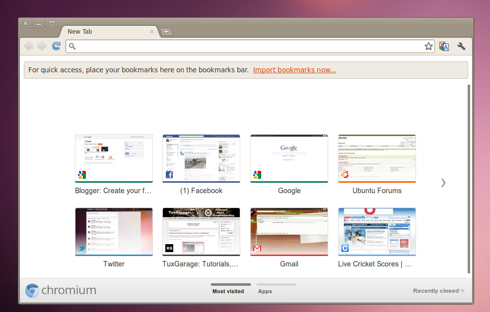The image size is (490, 312).
Task: Go back with the back arrow
Action: 28,46
